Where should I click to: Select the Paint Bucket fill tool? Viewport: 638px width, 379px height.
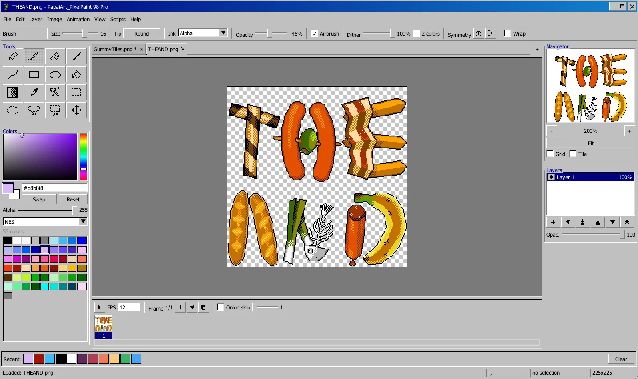point(76,74)
